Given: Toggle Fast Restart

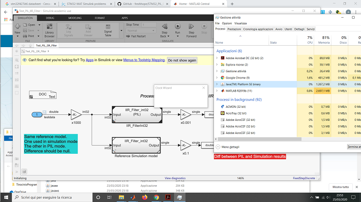Looking at the screenshot, I should (136, 36).
